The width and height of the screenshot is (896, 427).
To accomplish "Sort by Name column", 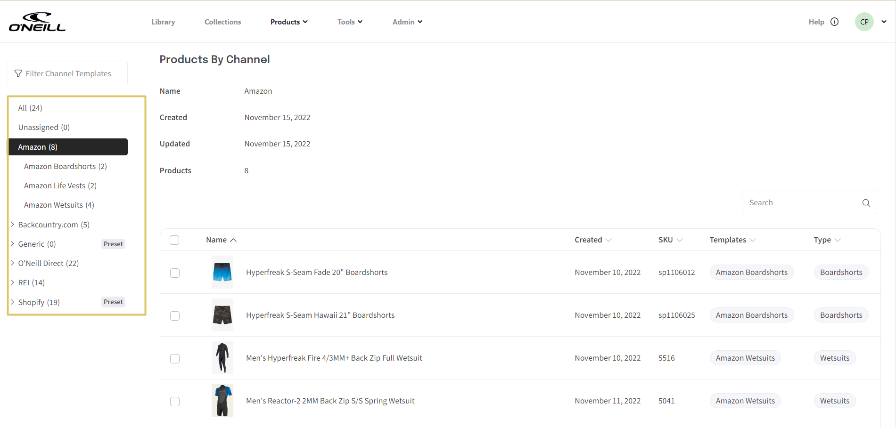I will pyautogui.click(x=221, y=240).
